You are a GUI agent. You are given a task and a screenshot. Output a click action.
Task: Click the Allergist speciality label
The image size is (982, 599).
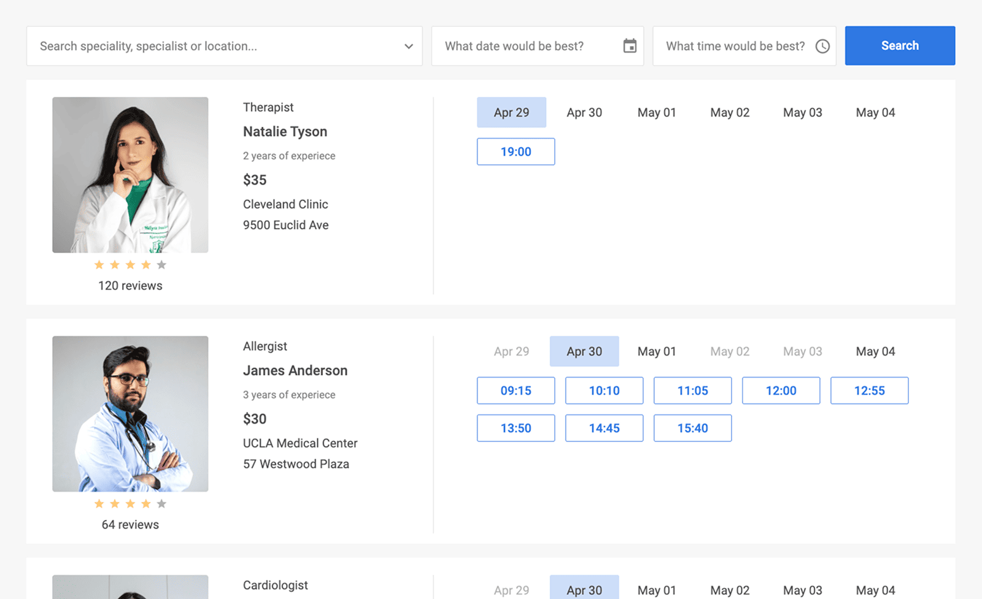pos(265,346)
